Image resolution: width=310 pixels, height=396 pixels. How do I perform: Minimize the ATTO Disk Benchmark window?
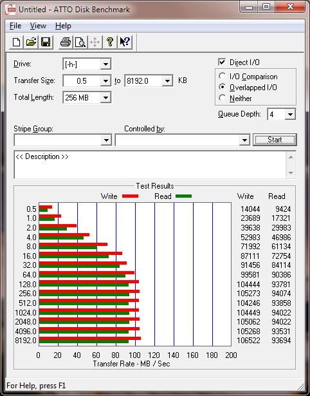click(249, 7)
